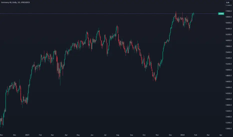Click the Jun label on time axis
233x137 pixels.
click(92, 135)
